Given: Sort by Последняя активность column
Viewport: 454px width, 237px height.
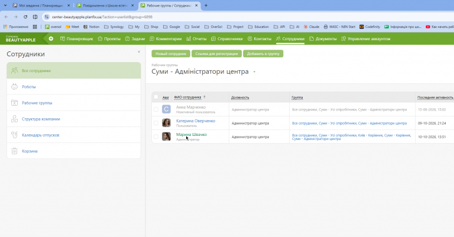Looking at the screenshot, I should click(x=435, y=98).
